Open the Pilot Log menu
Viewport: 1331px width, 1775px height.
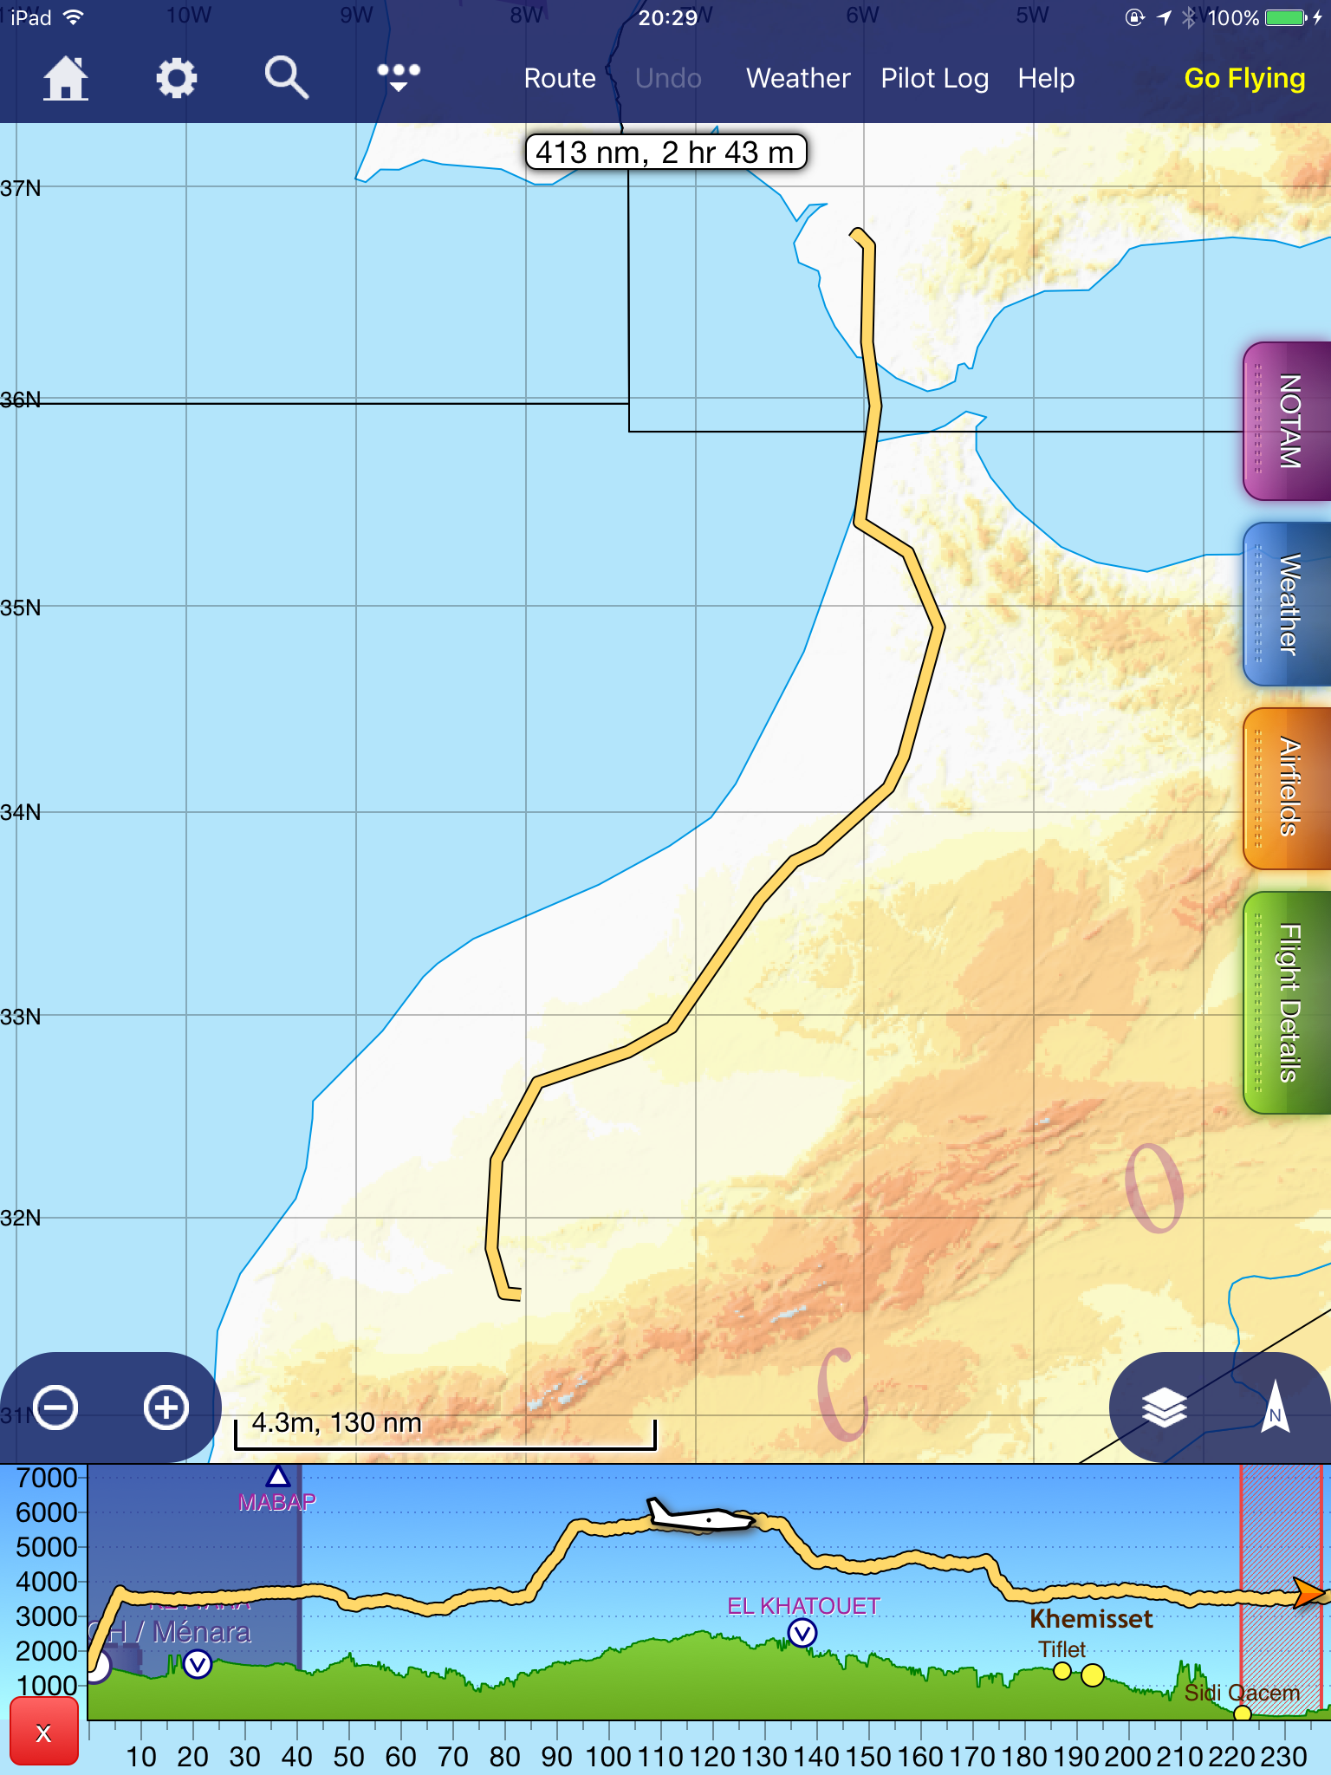coord(934,79)
